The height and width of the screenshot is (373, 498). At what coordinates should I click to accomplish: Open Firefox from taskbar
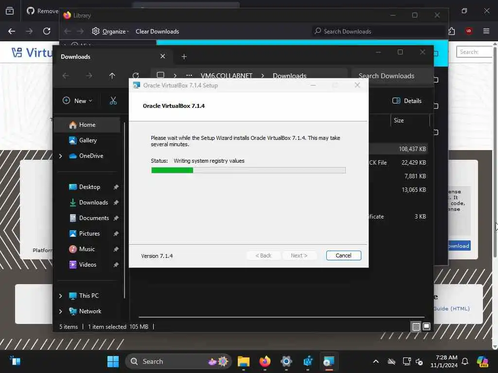click(x=265, y=361)
